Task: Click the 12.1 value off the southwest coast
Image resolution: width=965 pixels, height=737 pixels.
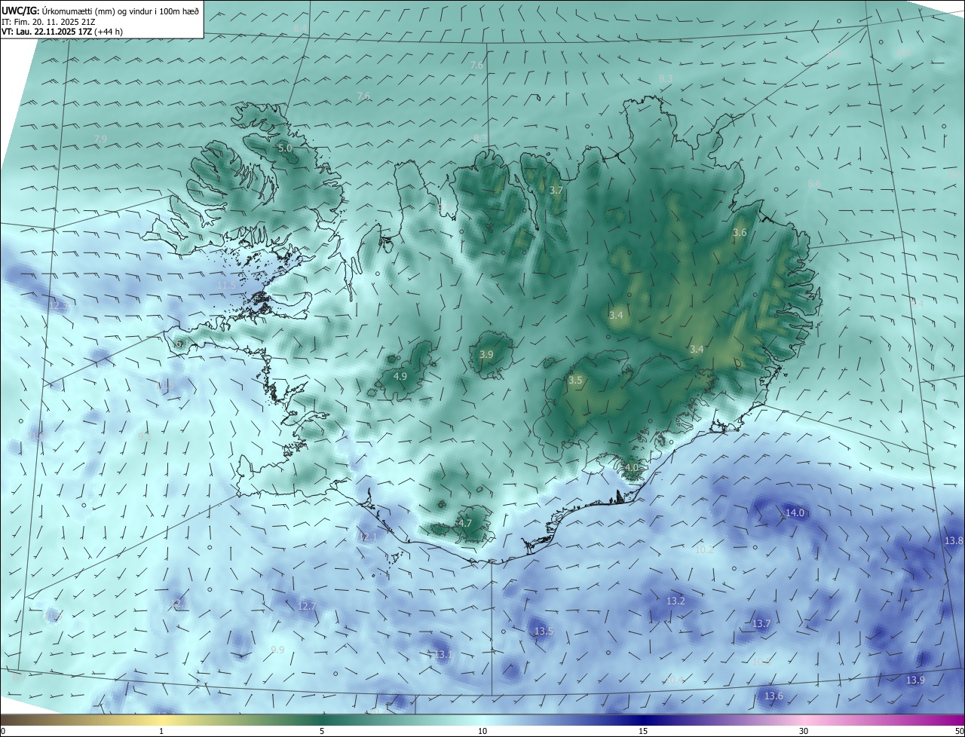Action: [368, 537]
